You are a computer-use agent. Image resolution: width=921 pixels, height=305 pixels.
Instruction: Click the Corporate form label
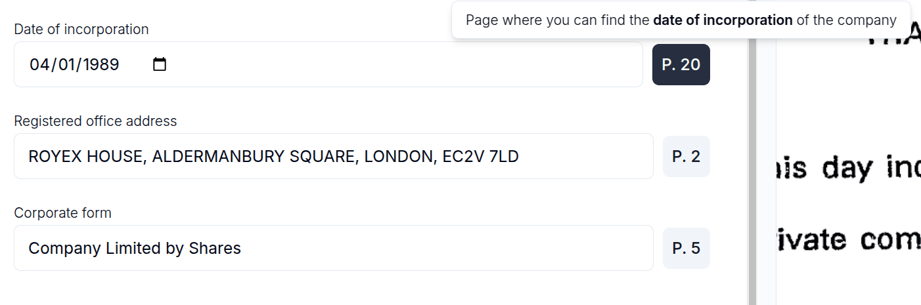coord(62,213)
